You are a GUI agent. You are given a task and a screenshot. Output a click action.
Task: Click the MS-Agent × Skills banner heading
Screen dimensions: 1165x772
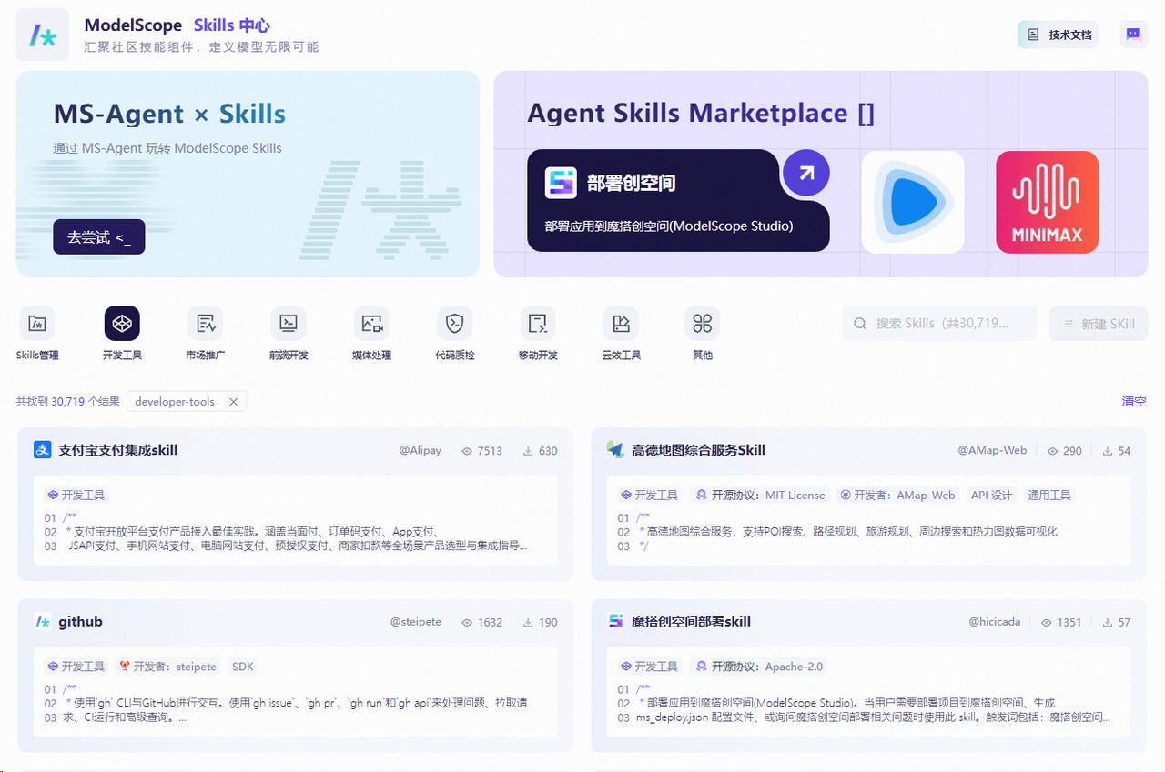click(x=169, y=114)
